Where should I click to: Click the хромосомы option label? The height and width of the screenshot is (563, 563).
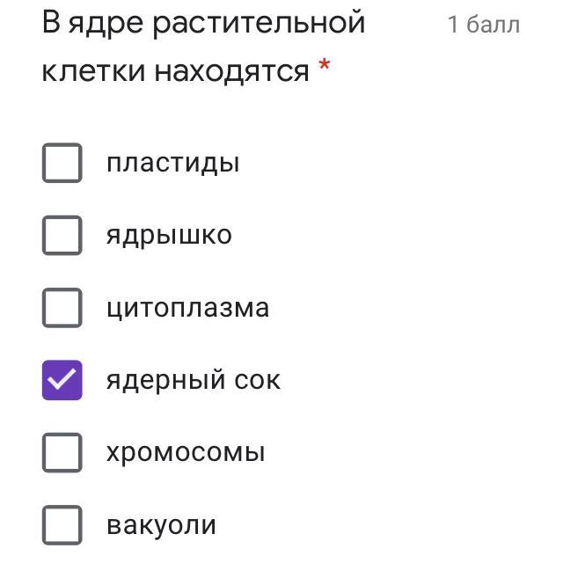point(186,453)
